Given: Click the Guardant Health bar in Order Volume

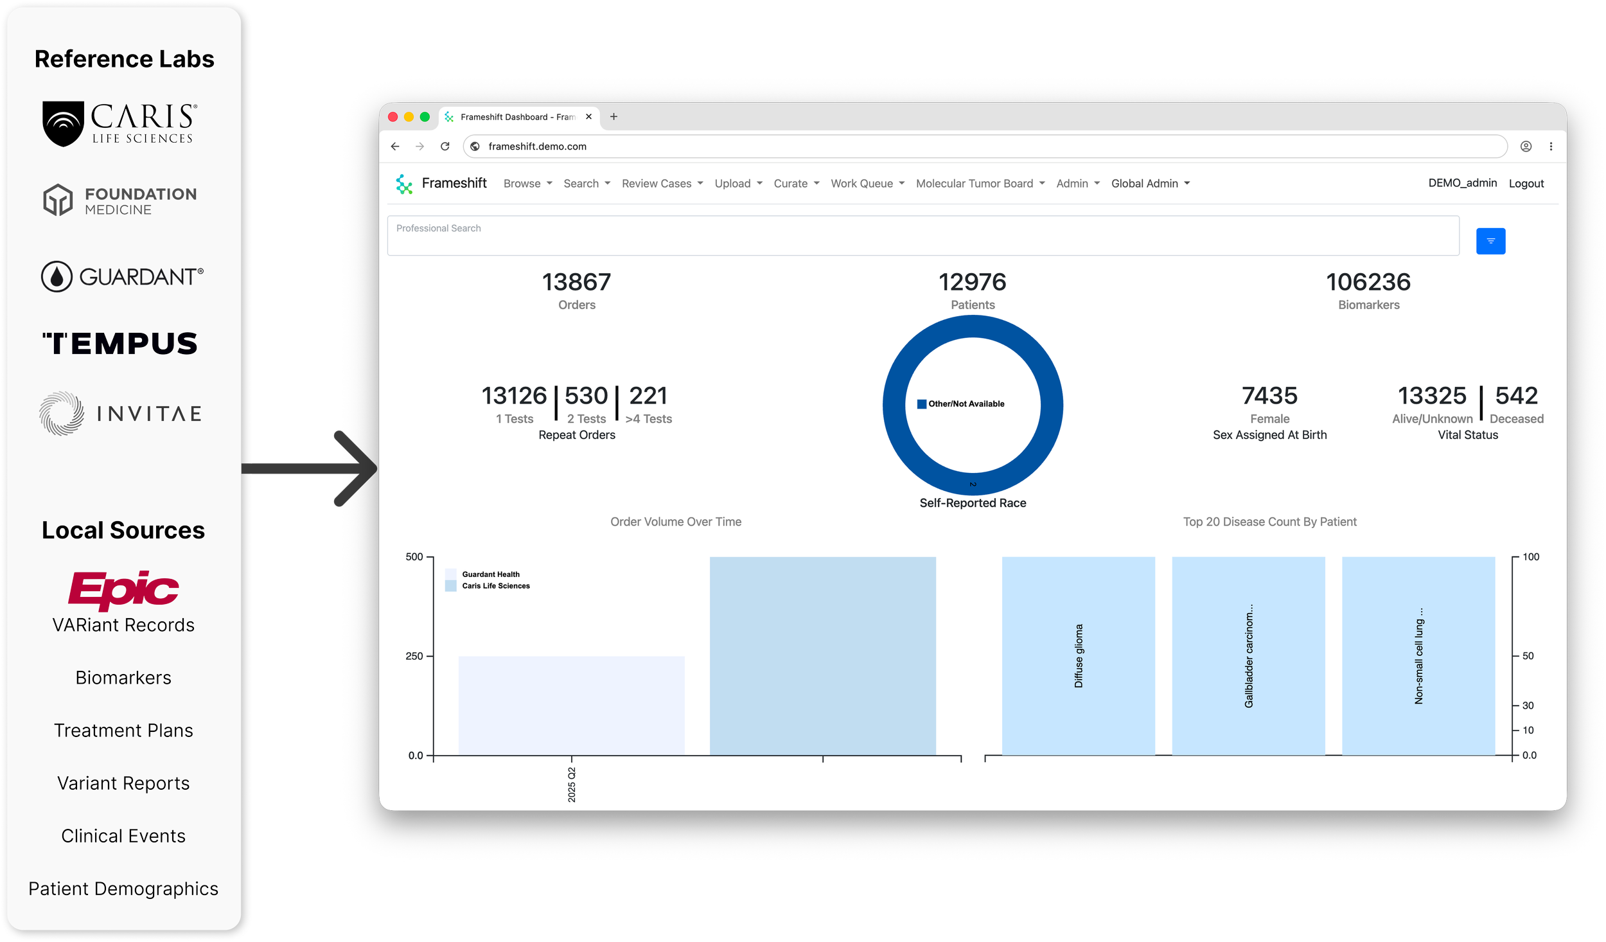Looking at the screenshot, I should 572,706.
